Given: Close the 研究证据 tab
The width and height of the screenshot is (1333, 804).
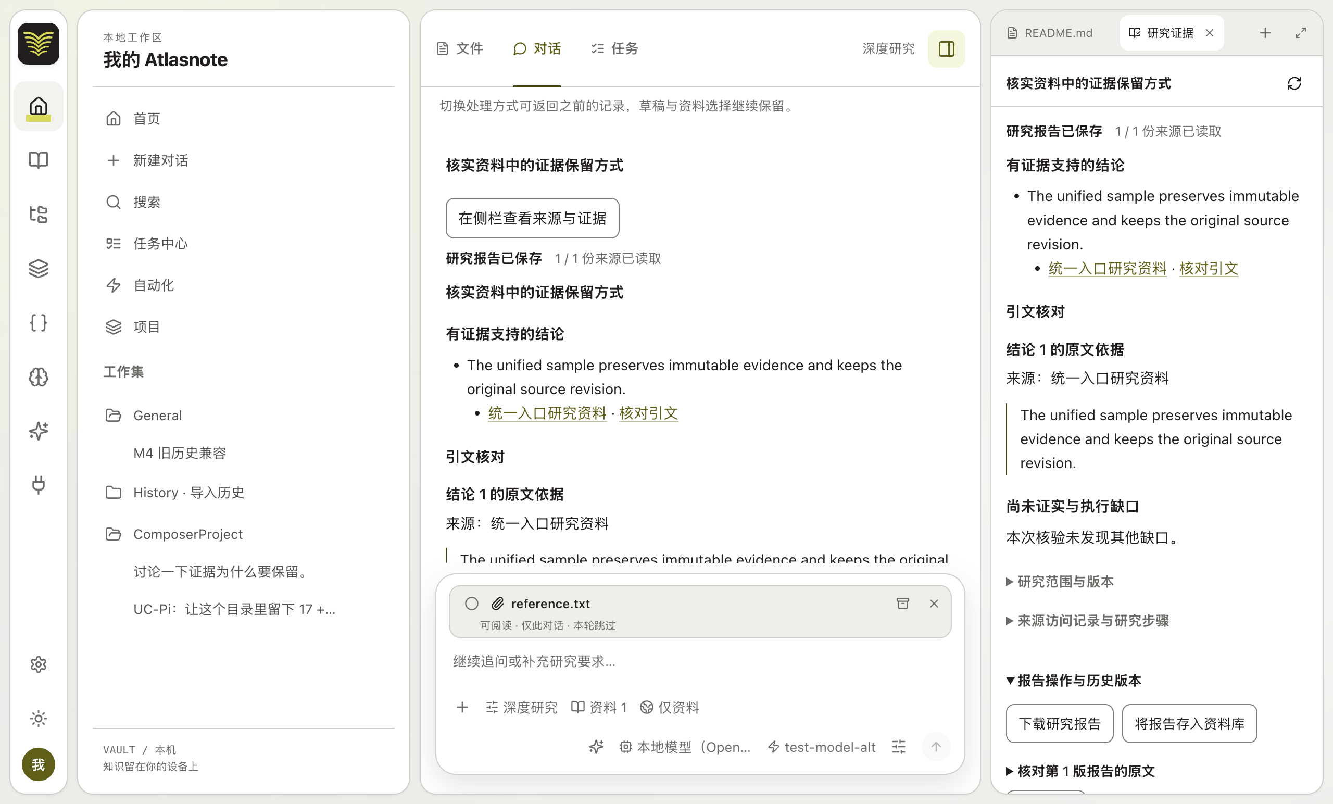Looking at the screenshot, I should 1210,33.
